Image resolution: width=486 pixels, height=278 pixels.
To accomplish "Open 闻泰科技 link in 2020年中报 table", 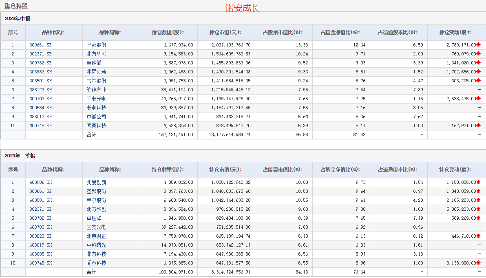I will coord(96,126).
